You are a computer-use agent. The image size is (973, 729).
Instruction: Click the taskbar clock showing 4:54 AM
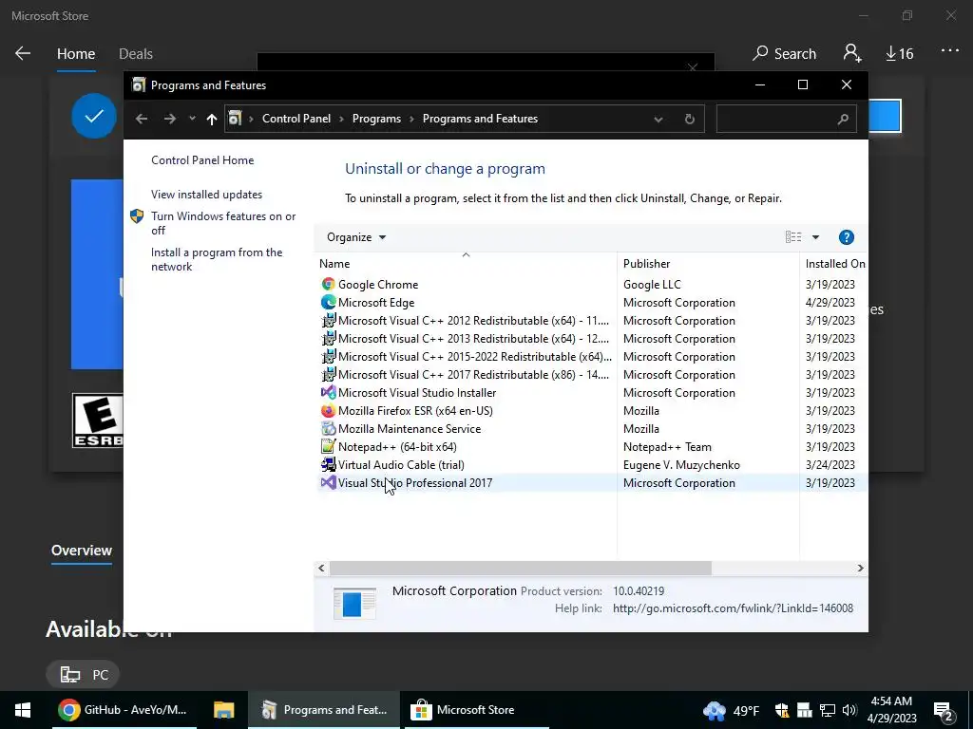pyautogui.click(x=891, y=710)
